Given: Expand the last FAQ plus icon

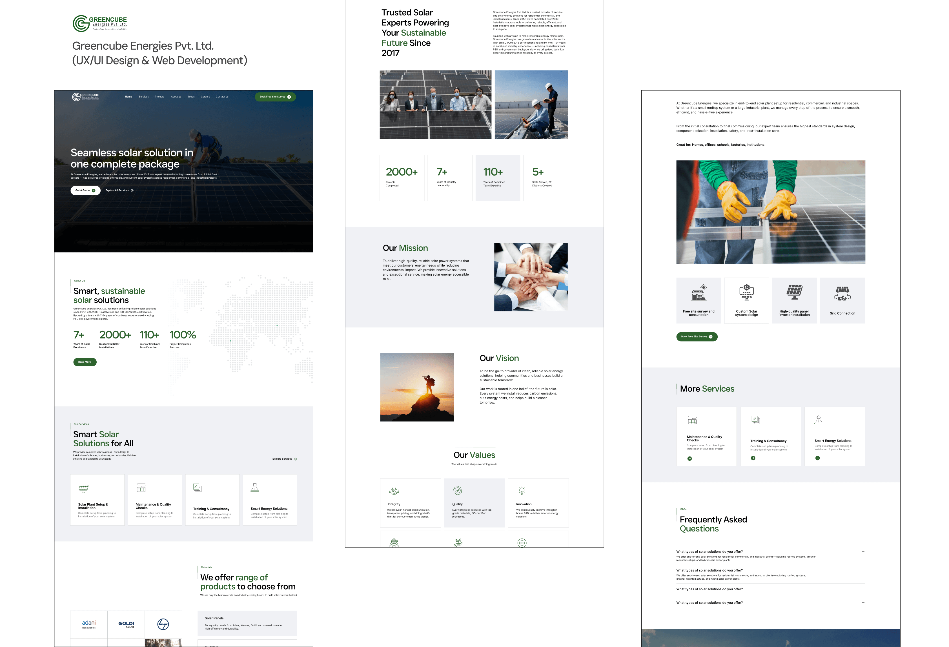Looking at the screenshot, I should pos(863,602).
